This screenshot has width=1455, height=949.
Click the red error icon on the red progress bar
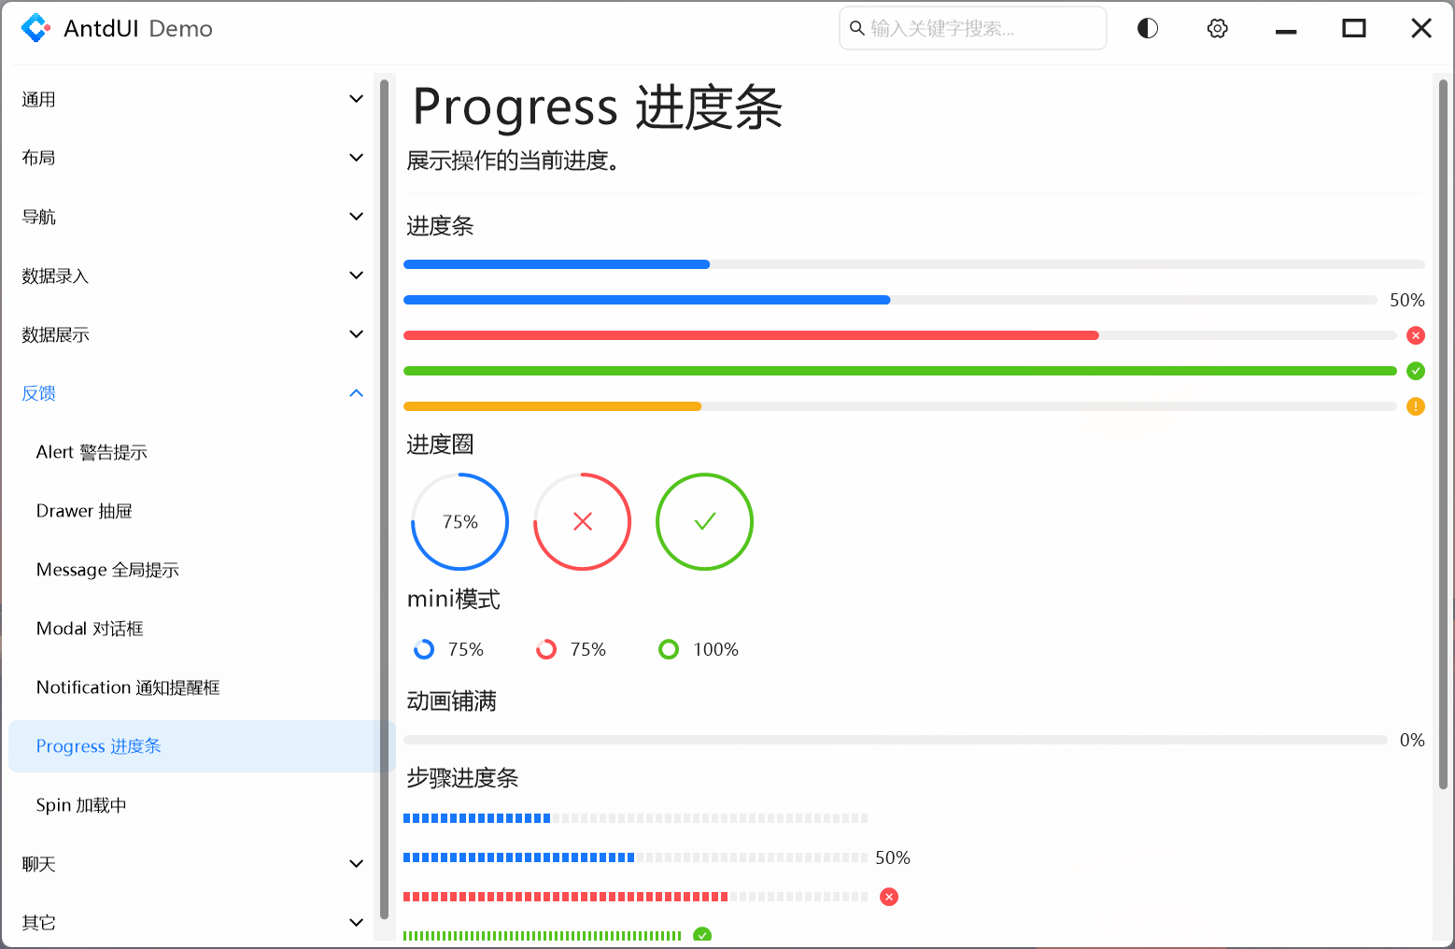click(x=1416, y=335)
